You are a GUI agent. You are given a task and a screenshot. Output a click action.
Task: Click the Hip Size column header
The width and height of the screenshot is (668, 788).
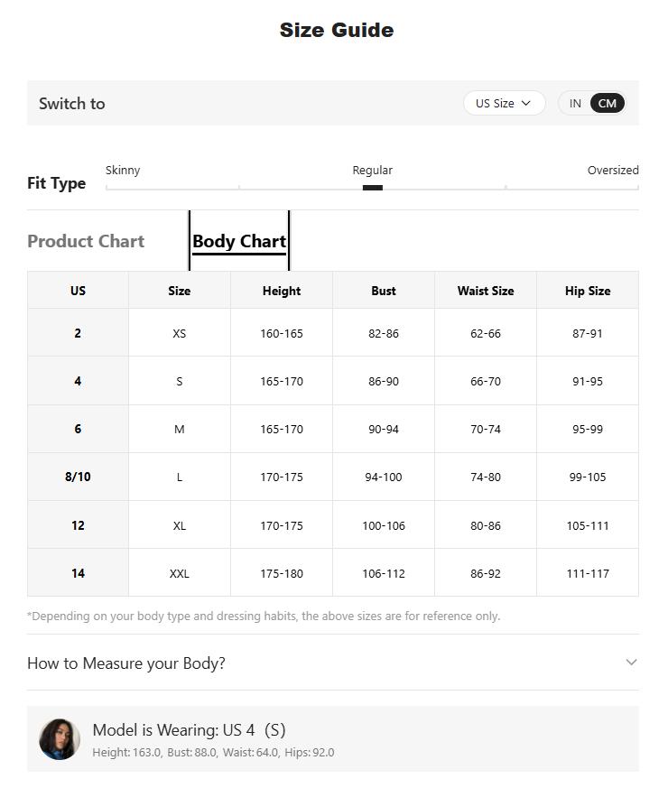pyautogui.click(x=588, y=291)
